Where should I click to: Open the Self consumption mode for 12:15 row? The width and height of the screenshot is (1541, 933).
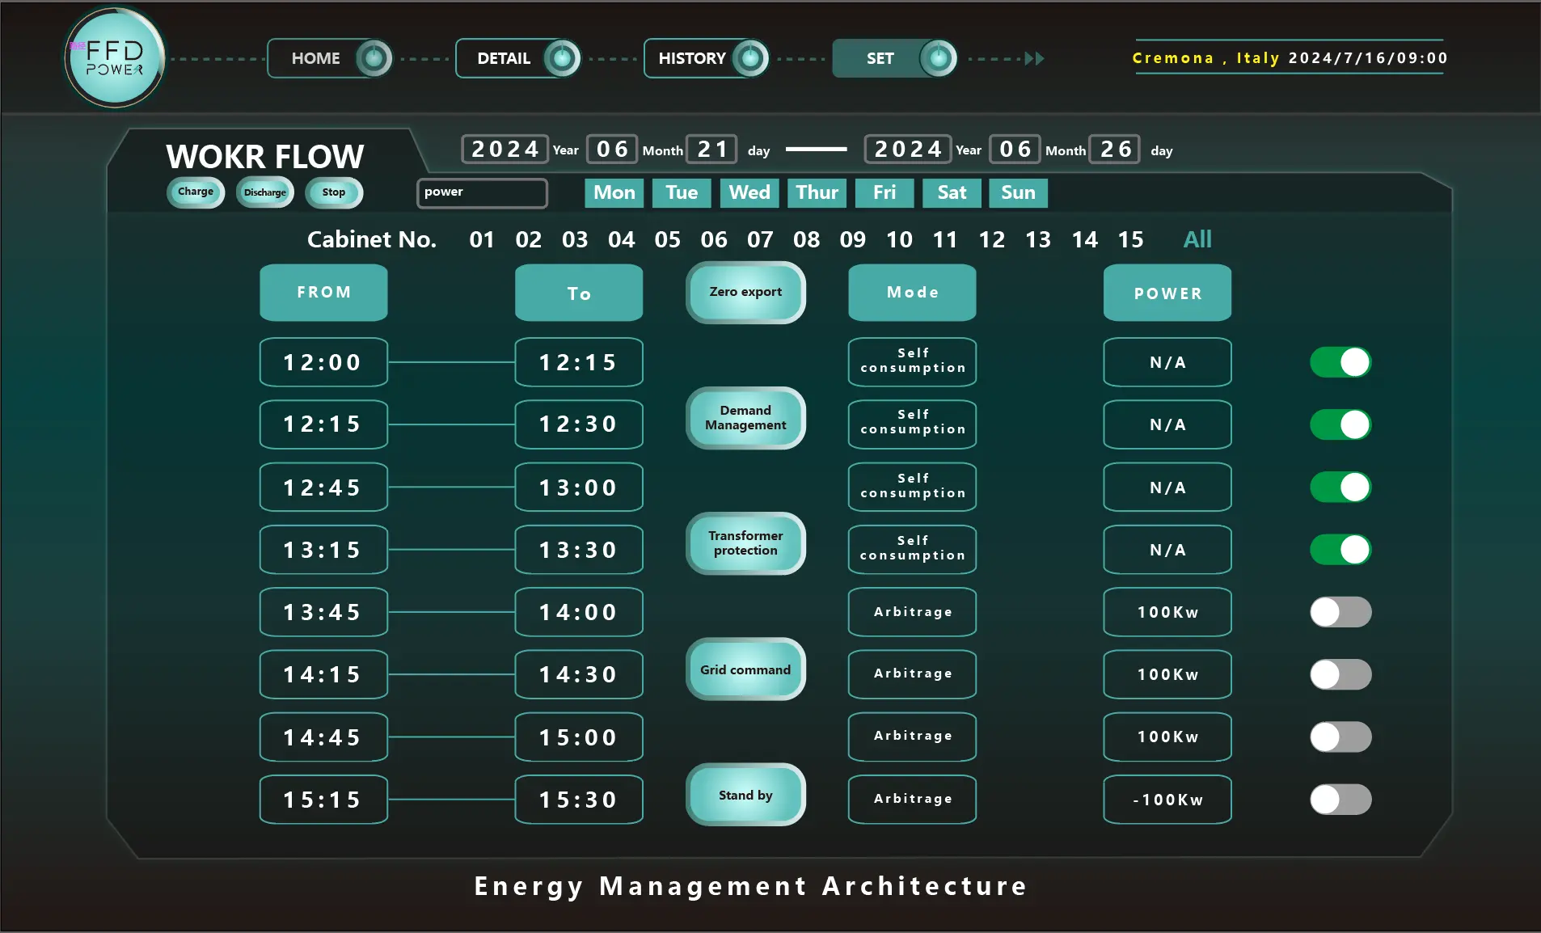pos(912,424)
